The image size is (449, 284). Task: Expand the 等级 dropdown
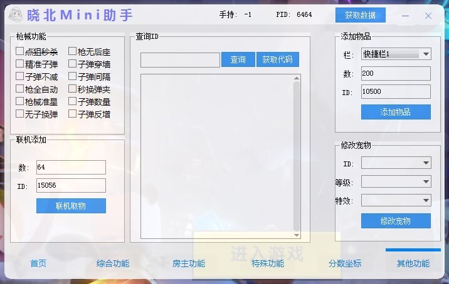click(396, 181)
